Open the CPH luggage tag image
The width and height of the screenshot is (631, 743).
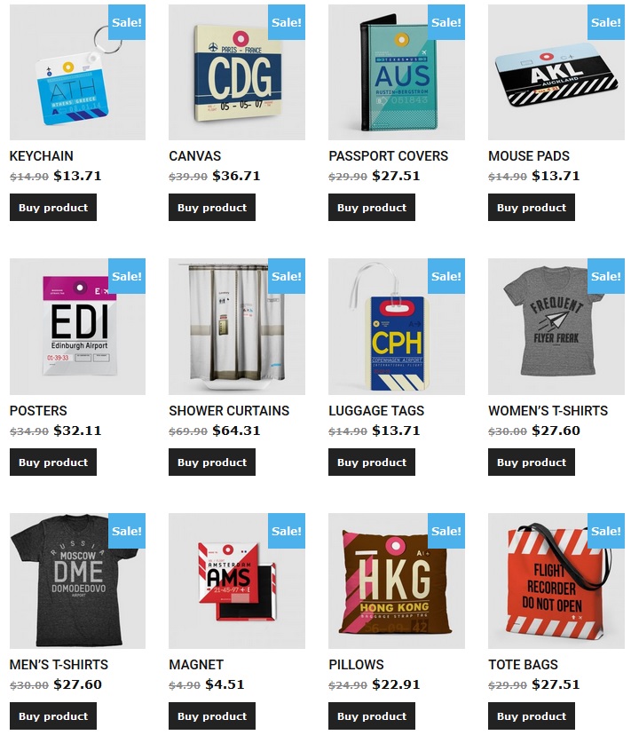397,327
